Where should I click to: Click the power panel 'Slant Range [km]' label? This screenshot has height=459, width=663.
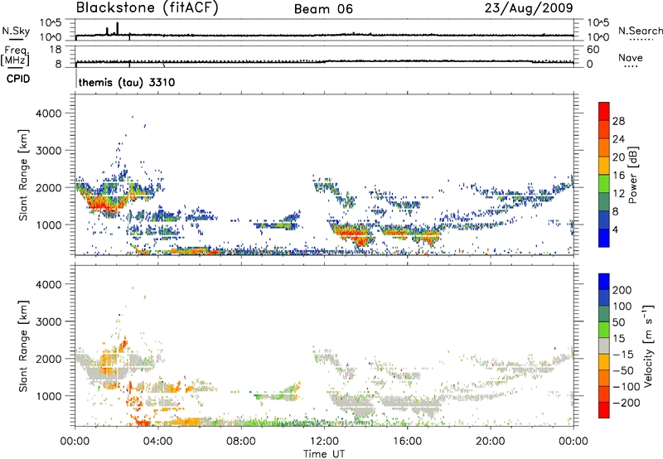tap(23, 175)
